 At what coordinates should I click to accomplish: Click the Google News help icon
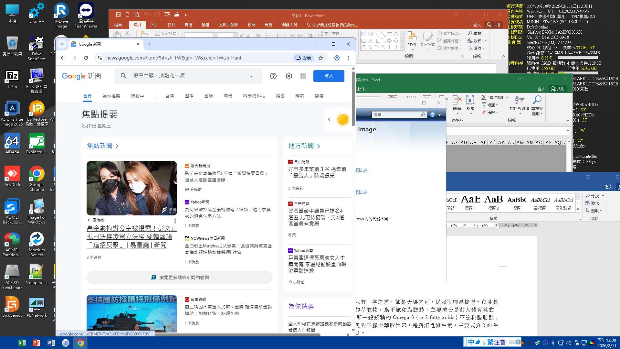[x=273, y=76]
